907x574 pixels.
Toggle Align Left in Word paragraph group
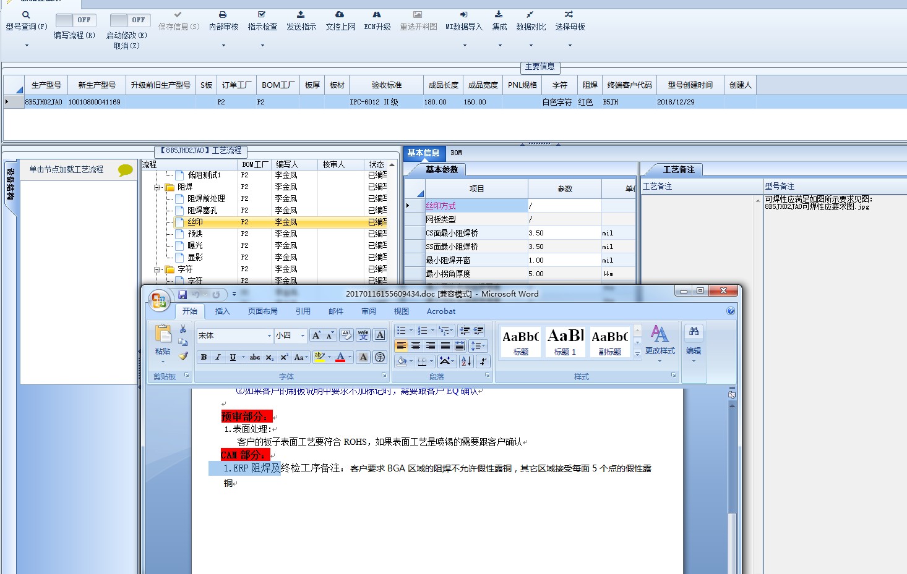click(x=402, y=346)
